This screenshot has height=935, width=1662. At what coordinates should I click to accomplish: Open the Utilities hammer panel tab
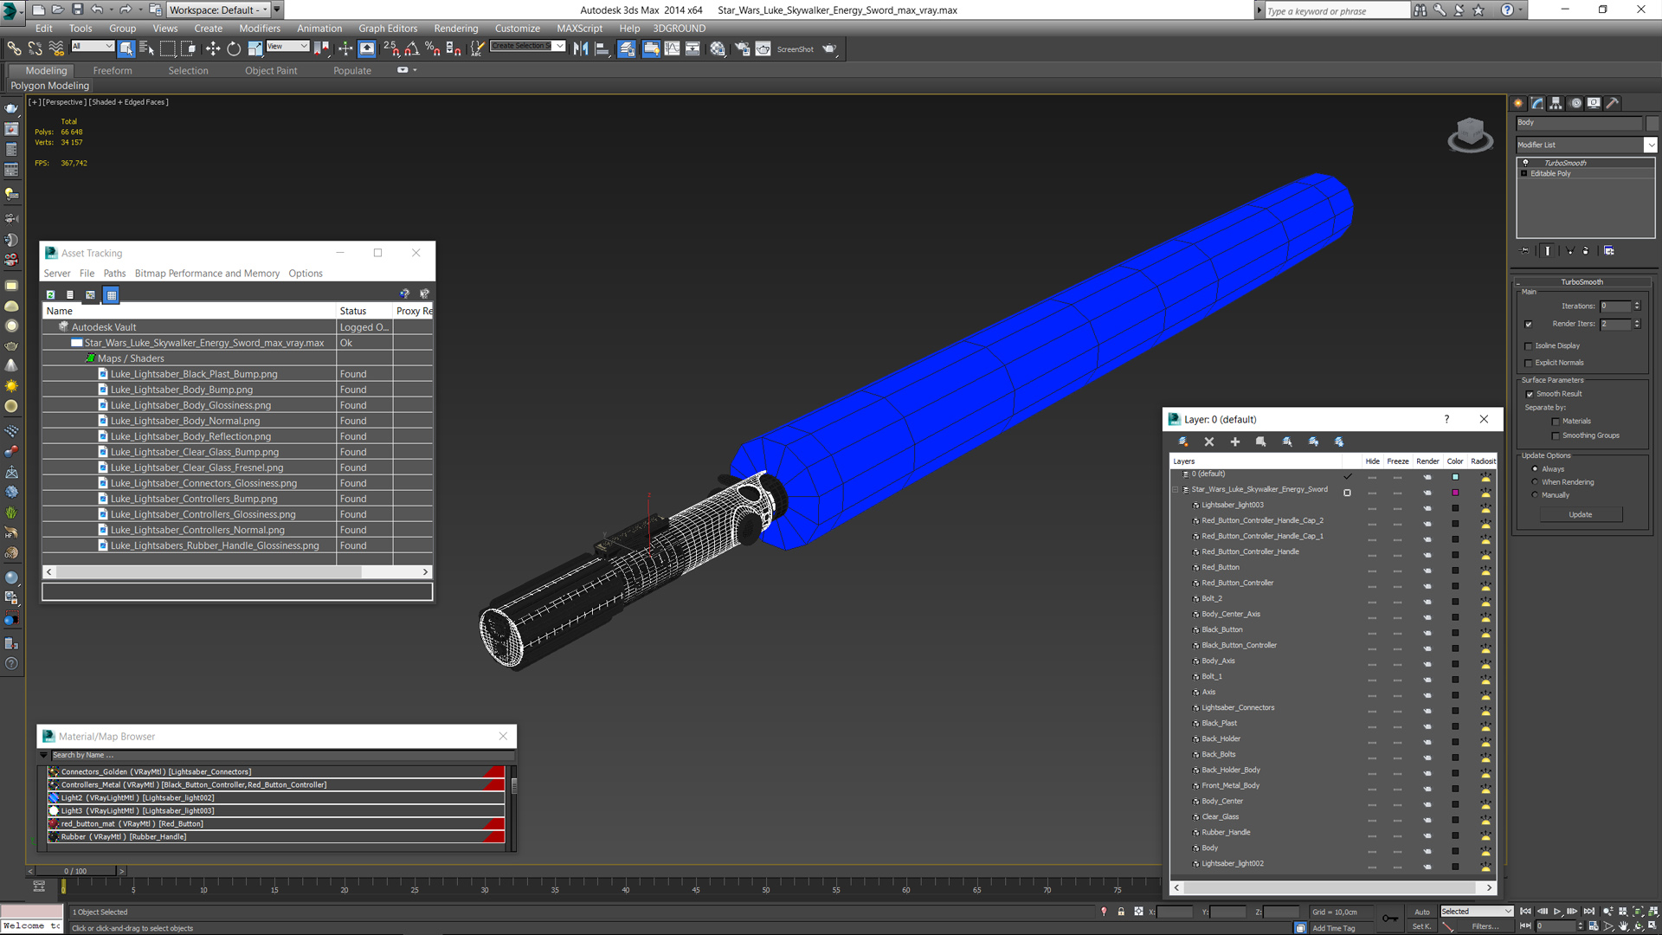coord(1613,103)
